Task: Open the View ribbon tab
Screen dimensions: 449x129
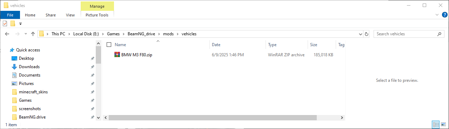Action: click(70, 15)
